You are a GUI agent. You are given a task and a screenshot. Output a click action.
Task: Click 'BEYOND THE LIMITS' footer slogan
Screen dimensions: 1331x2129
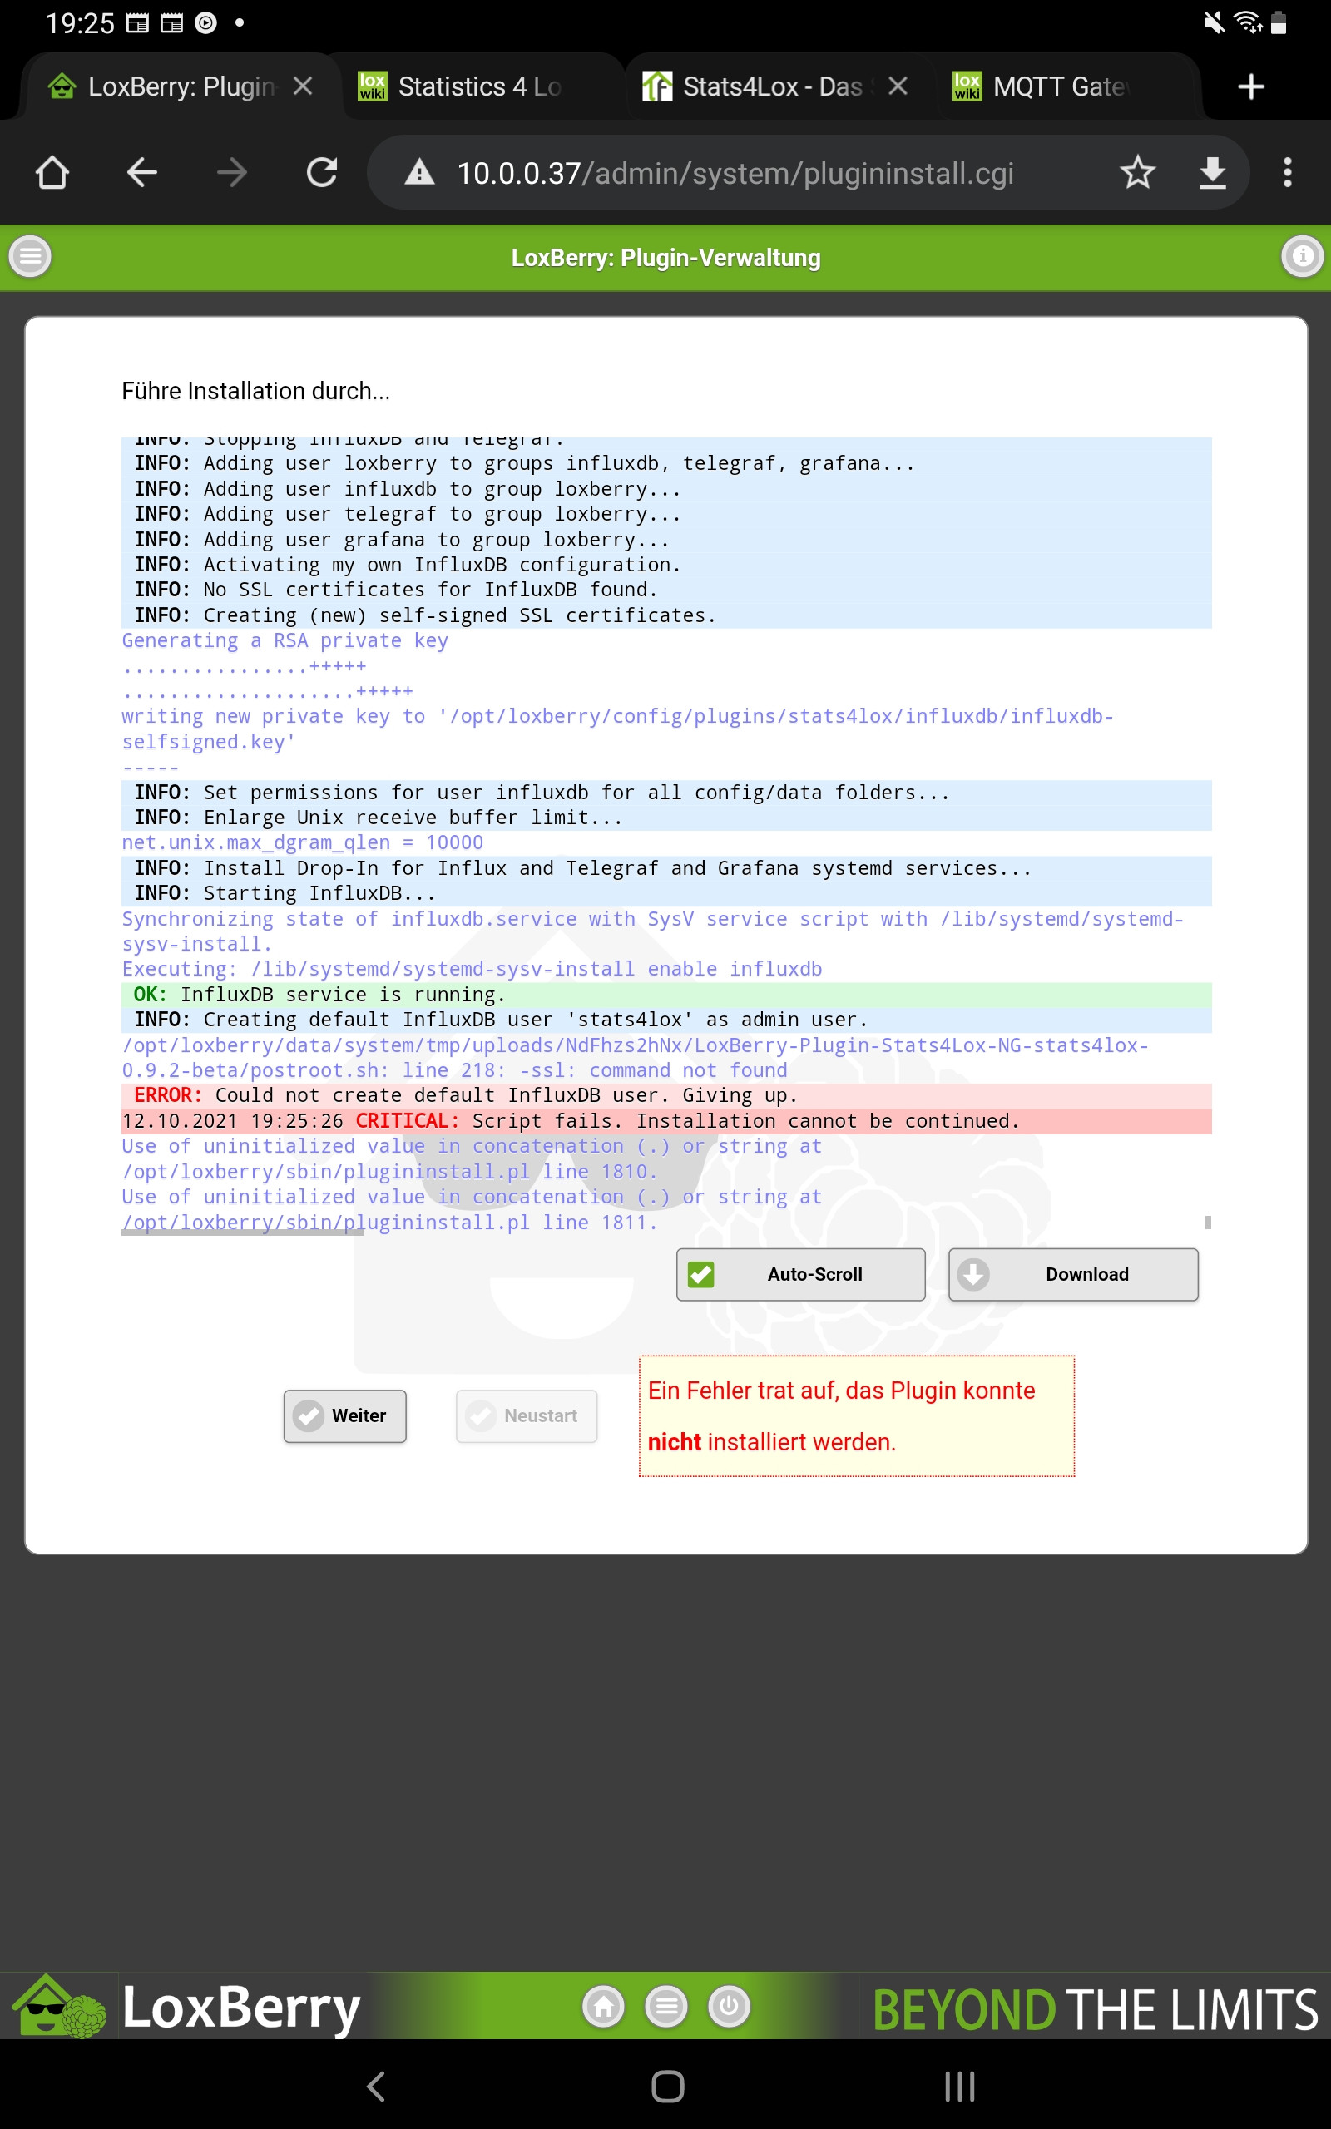pyautogui.click(x=1095, y=2010)
